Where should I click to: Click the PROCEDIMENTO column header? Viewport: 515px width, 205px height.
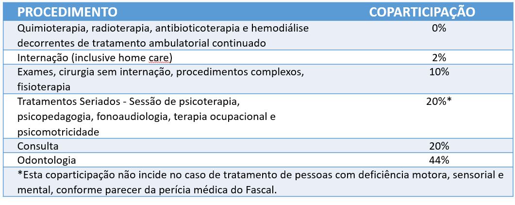(67, 12)
